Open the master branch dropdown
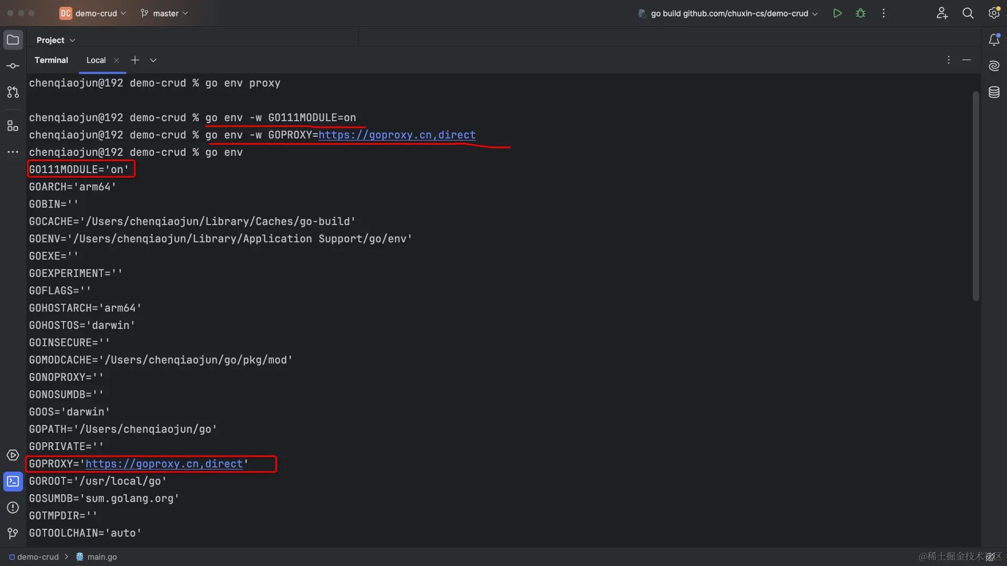This screenshot has height=566, width=1007. coord(164,13)
